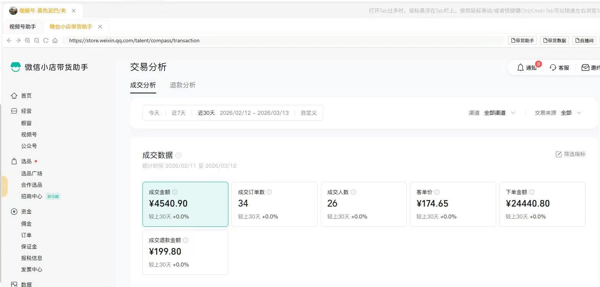Click the 筛选指标 edit icon
This screenshot has height=287, width=600.
click(558, 154)
